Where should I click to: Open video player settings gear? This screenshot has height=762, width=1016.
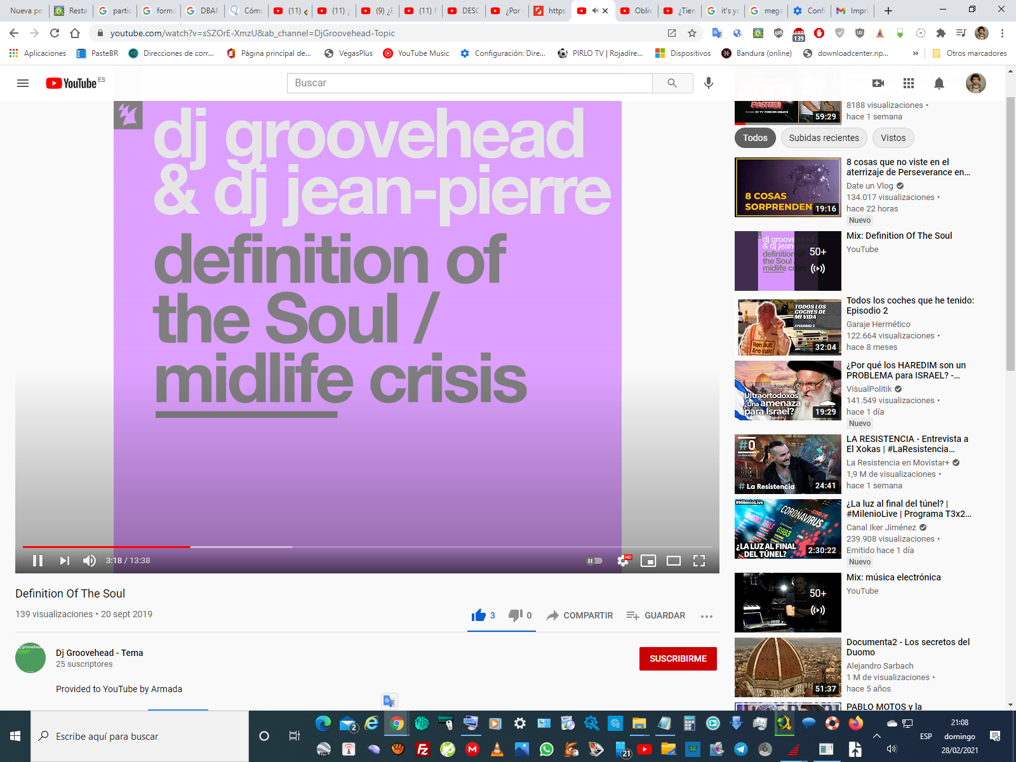click(x=623, y=561)
